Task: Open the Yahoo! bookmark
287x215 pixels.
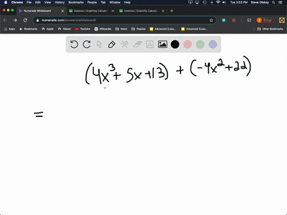Action: [x=65, y=29]
